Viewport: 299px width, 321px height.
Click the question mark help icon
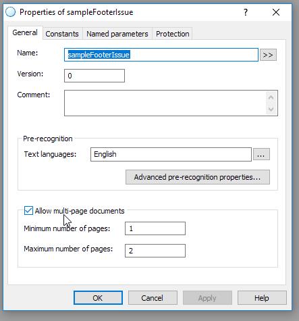coord(246,12)
